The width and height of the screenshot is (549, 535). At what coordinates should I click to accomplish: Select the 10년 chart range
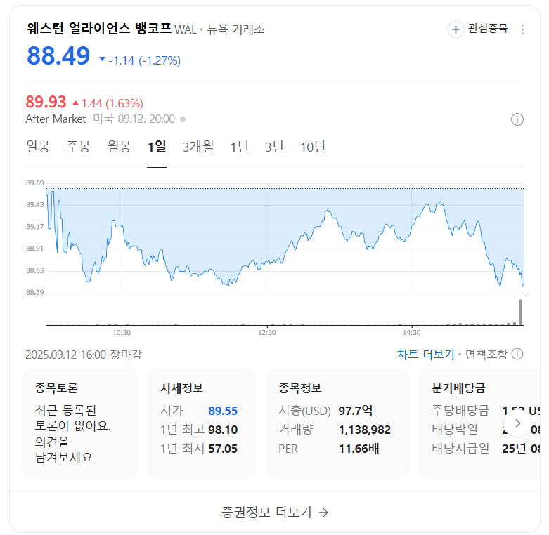(313, 147)
